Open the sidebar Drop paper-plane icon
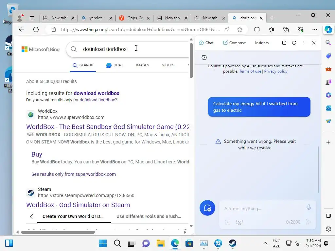 click(328, 121)
